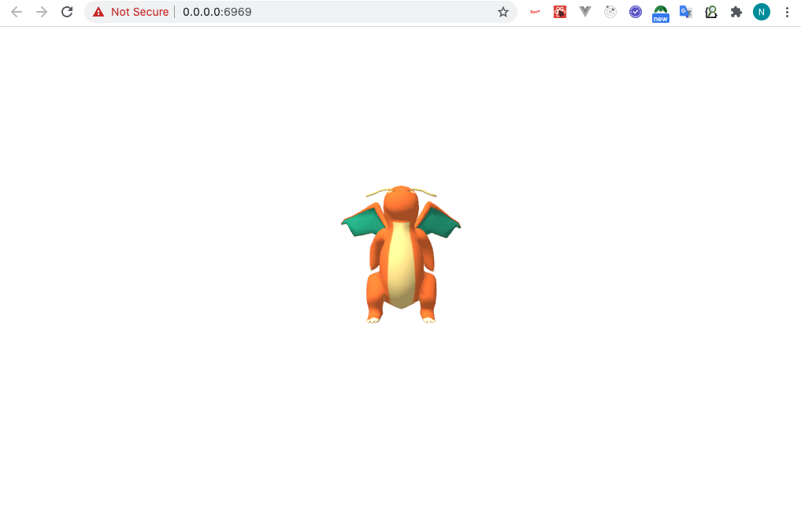Open the Chrome three-dot menu
The height and width of the screenshot is (525, 801).
coord(787,12)
